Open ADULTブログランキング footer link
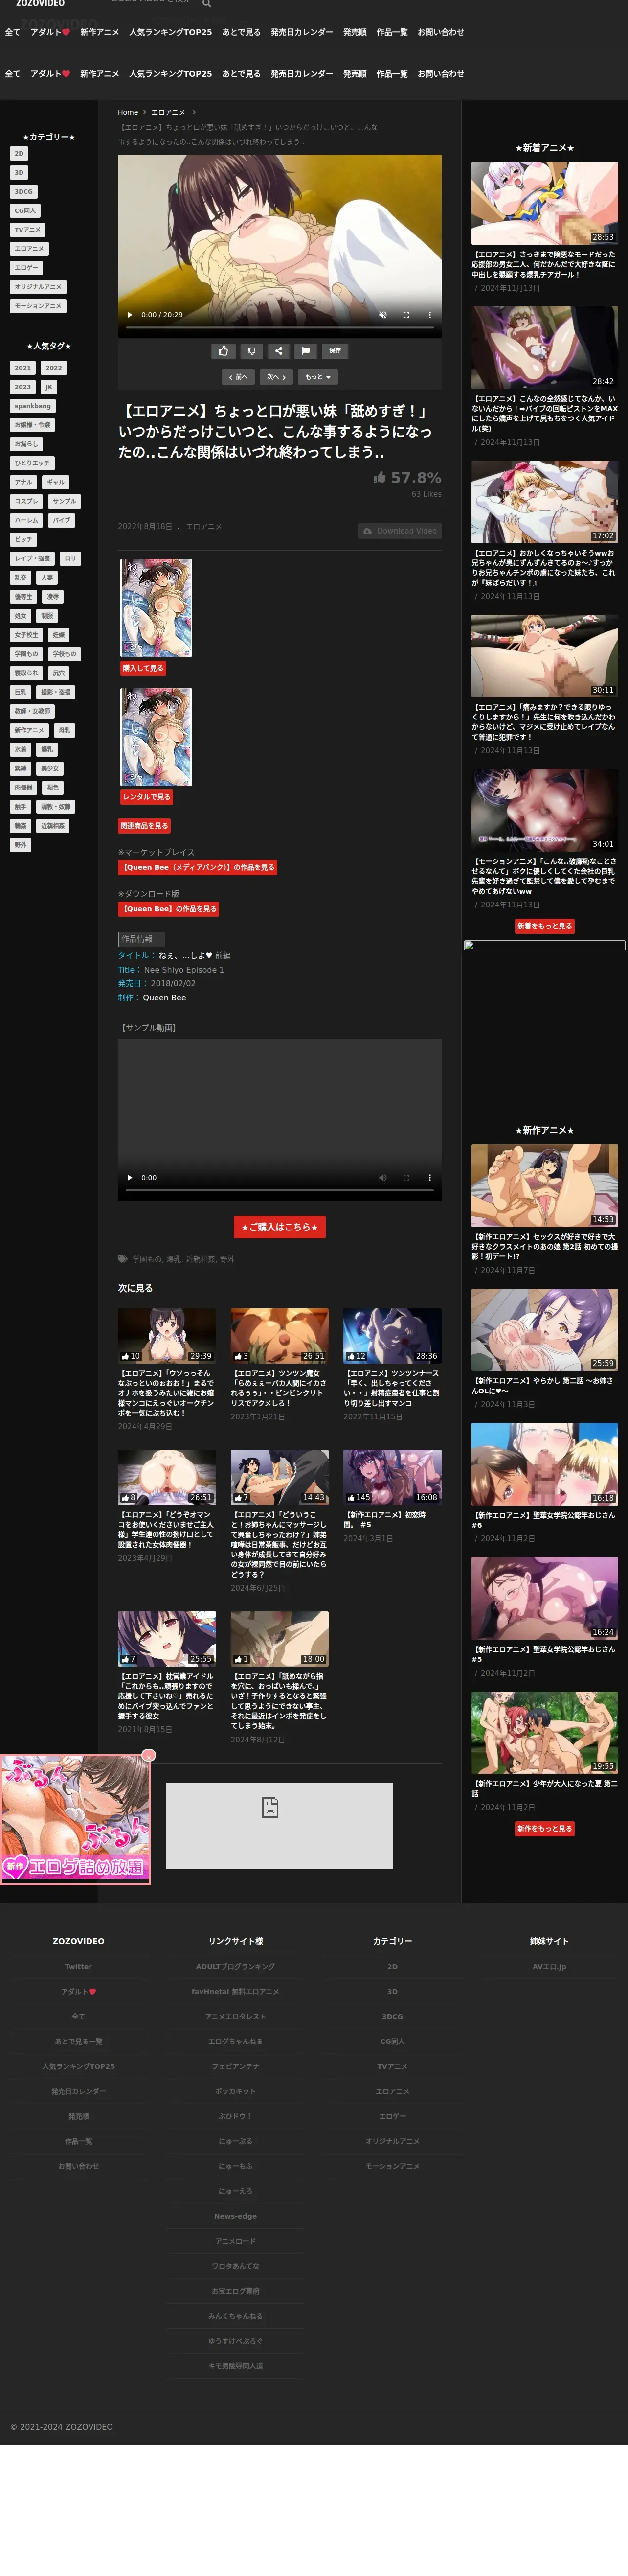 [x=235, y=1966]
